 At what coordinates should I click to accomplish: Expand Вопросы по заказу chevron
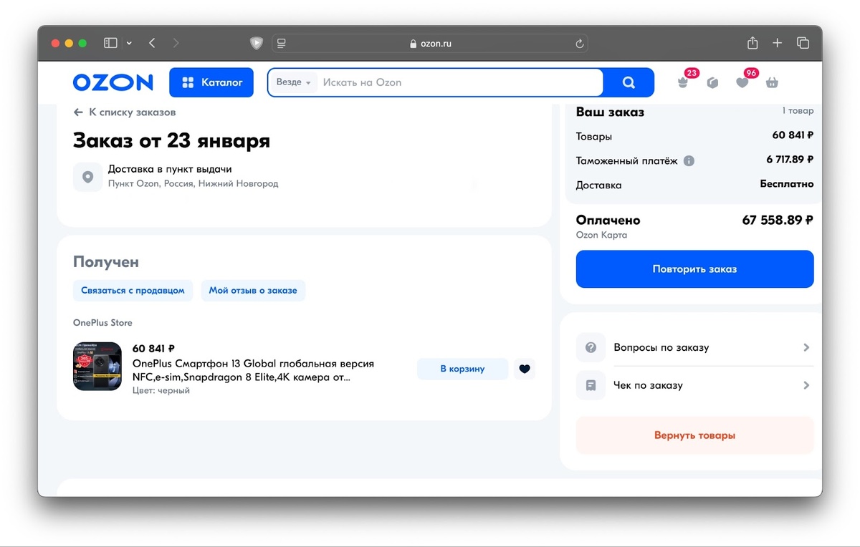[x=806, y=347]
